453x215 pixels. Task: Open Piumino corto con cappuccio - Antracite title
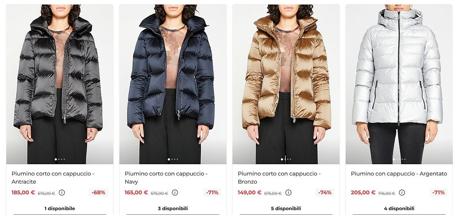[x=53, y=178]
